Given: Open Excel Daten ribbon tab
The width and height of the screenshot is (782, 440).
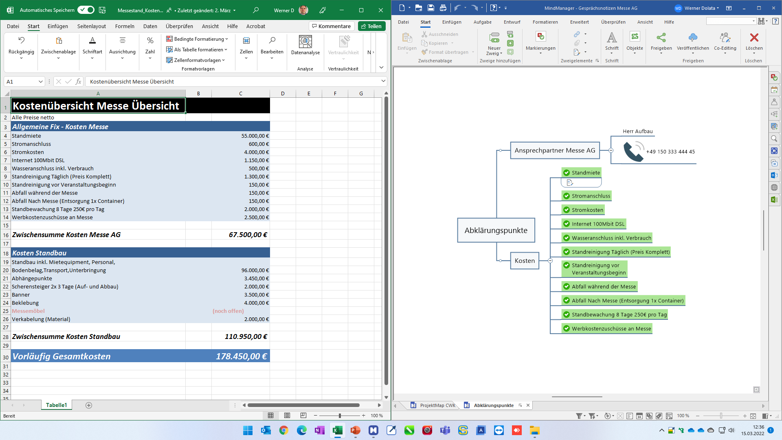Looking at the screenshot, I should coord(150,26).
